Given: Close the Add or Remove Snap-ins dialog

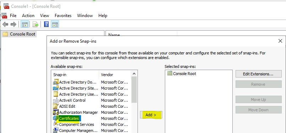Looking at the screenshot, I should (280, 41).
